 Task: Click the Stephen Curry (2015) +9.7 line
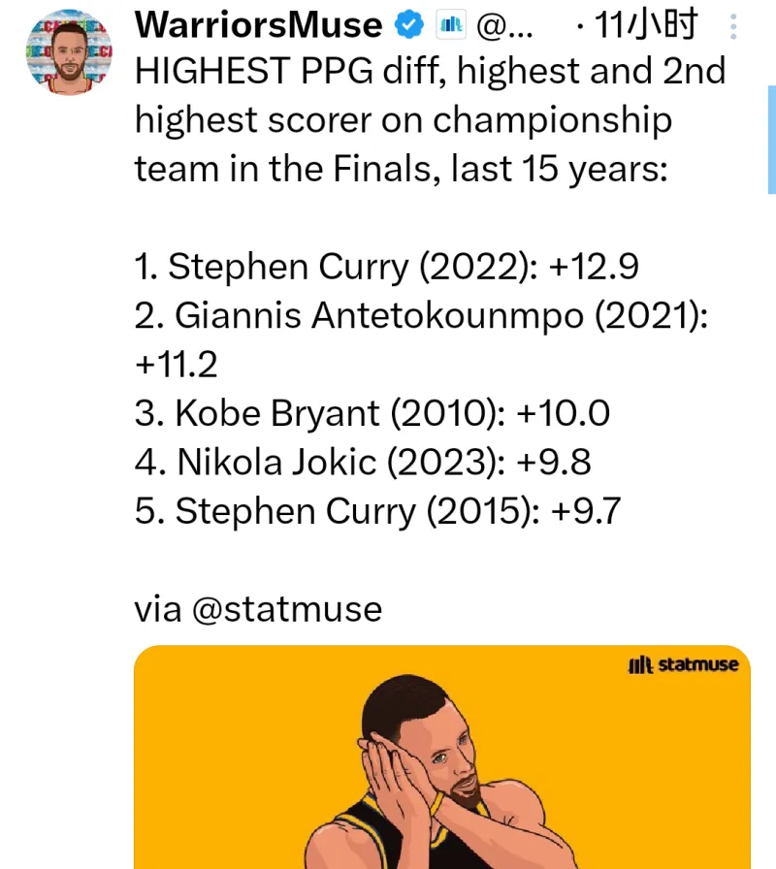pyautogui.click(x=377, y=511)
